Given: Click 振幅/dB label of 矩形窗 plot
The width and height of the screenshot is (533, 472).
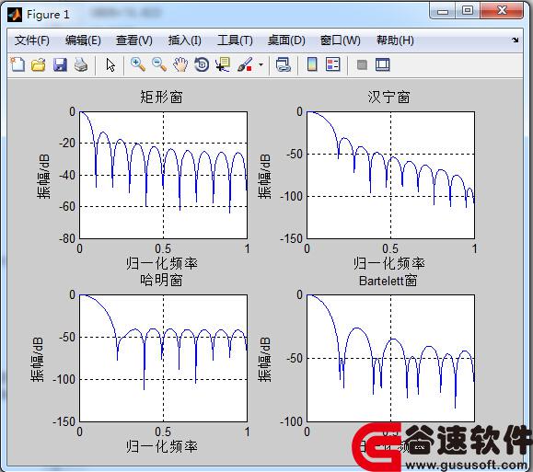Looking at the screenshot, I should click(x=43, y=176).
